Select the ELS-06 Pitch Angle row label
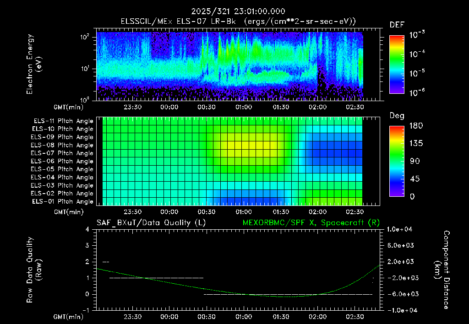Image resolution: width=469 pixels, height=324 pixels. click(x=62, y=162)
